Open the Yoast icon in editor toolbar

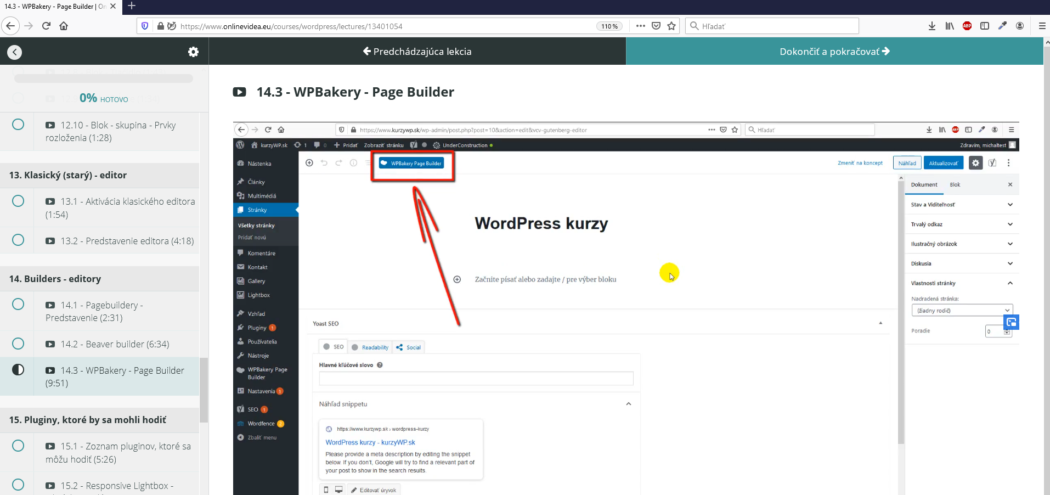pos(992,163)
